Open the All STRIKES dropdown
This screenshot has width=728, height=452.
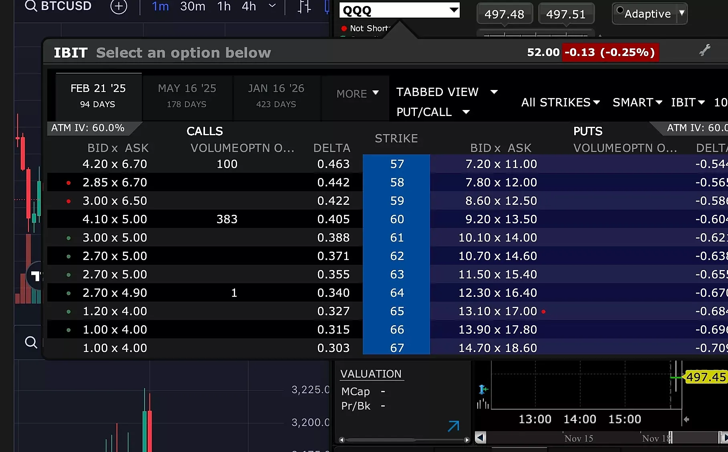(x=561, y=102)
